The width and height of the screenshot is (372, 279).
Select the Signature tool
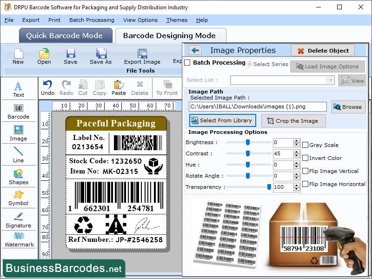pyautogui.click(x=19, y=222)
